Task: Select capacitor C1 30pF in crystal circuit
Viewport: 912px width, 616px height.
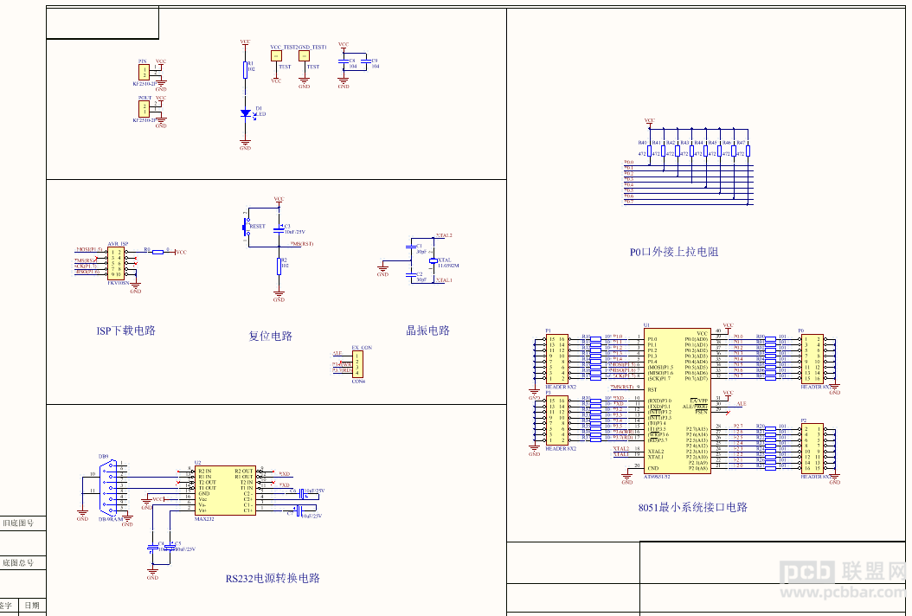Action: tap(411, 248)
